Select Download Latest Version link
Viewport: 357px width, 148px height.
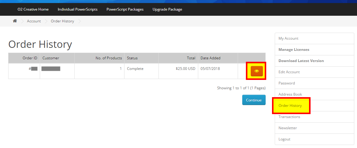(x=301, y=61)
